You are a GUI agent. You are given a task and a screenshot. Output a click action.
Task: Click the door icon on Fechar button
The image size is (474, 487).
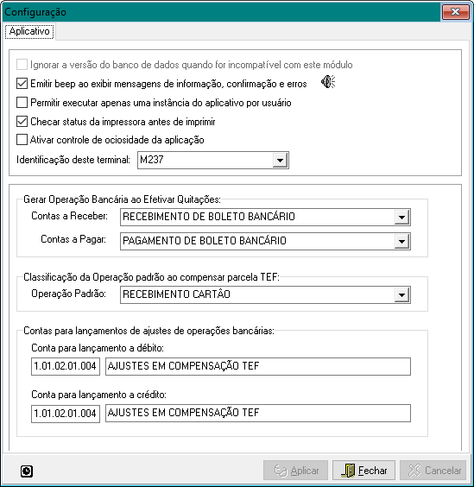pos(349,471)
